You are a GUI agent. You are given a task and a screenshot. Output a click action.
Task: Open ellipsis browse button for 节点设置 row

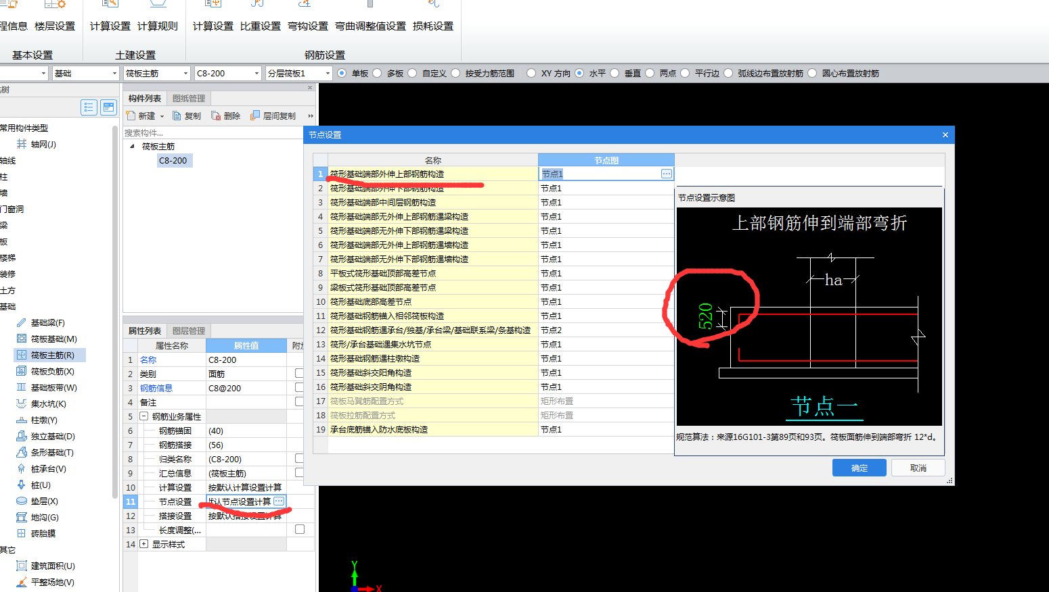279,501
